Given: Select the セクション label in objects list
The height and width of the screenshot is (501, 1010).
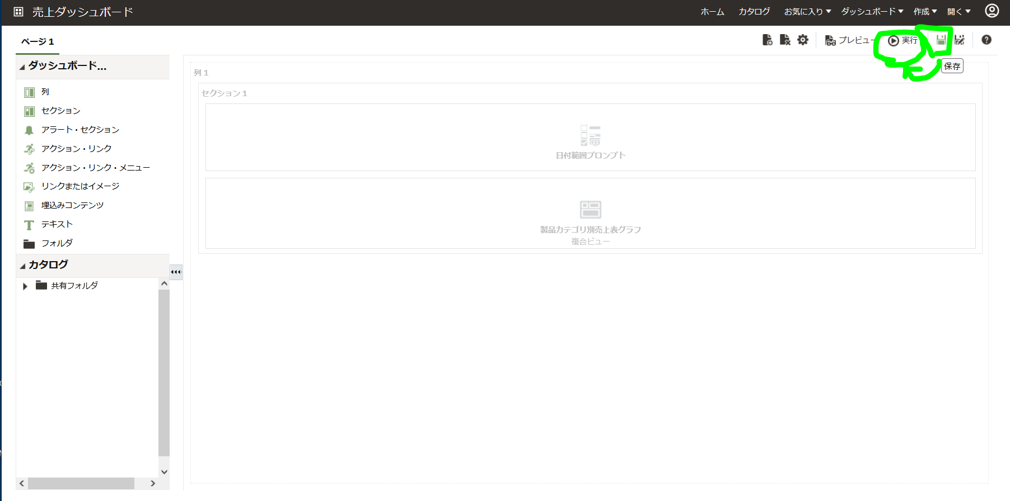Looking at the screenshot, I should point(60,111).
